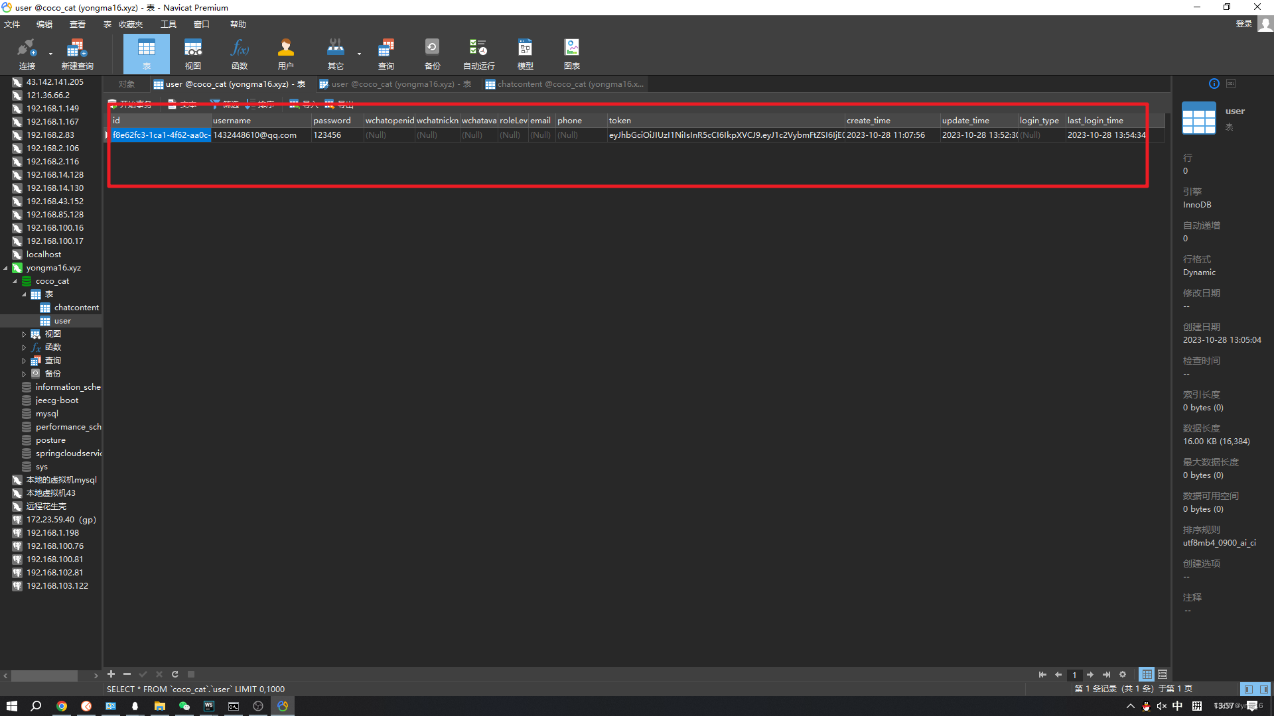This screenshot has width=1274, height=716.
Task: Open the 其它 toolbar dropdown arrow
Action: (359, 54)
